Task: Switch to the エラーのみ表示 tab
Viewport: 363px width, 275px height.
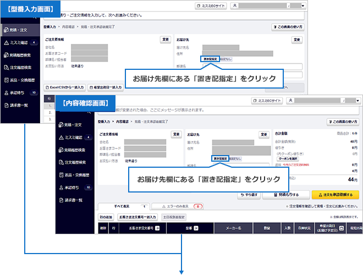Action: (x=177, y=206)
